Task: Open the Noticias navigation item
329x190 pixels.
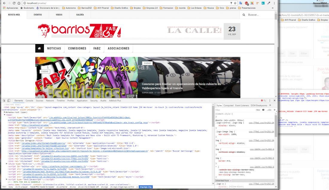Action: [x=54, y=48]
